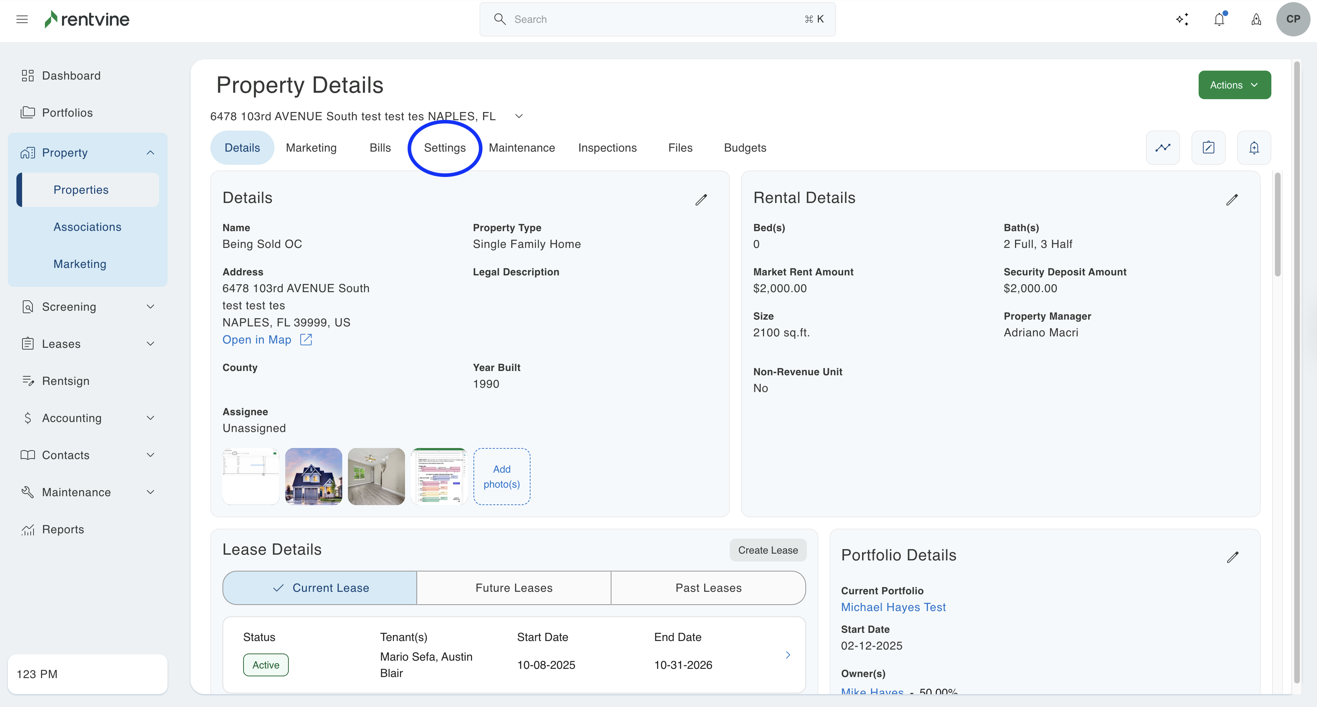Open the trend chart icon button

pos(1163,148)
